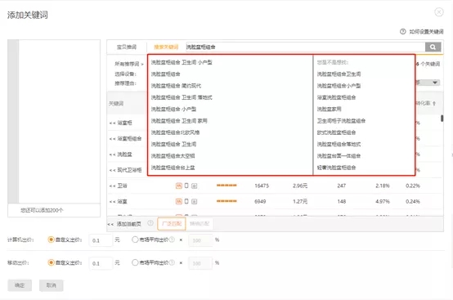
Task: Select suggestion 洗脸盆柜组合北欧风格
Action: [x=175, y=132]
